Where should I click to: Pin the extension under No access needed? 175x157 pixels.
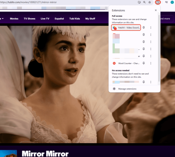[144, 82]
